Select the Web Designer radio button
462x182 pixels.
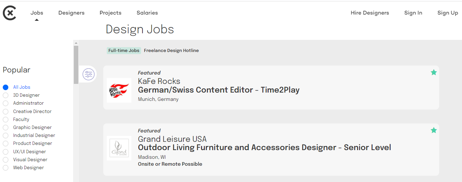point(6,168)
